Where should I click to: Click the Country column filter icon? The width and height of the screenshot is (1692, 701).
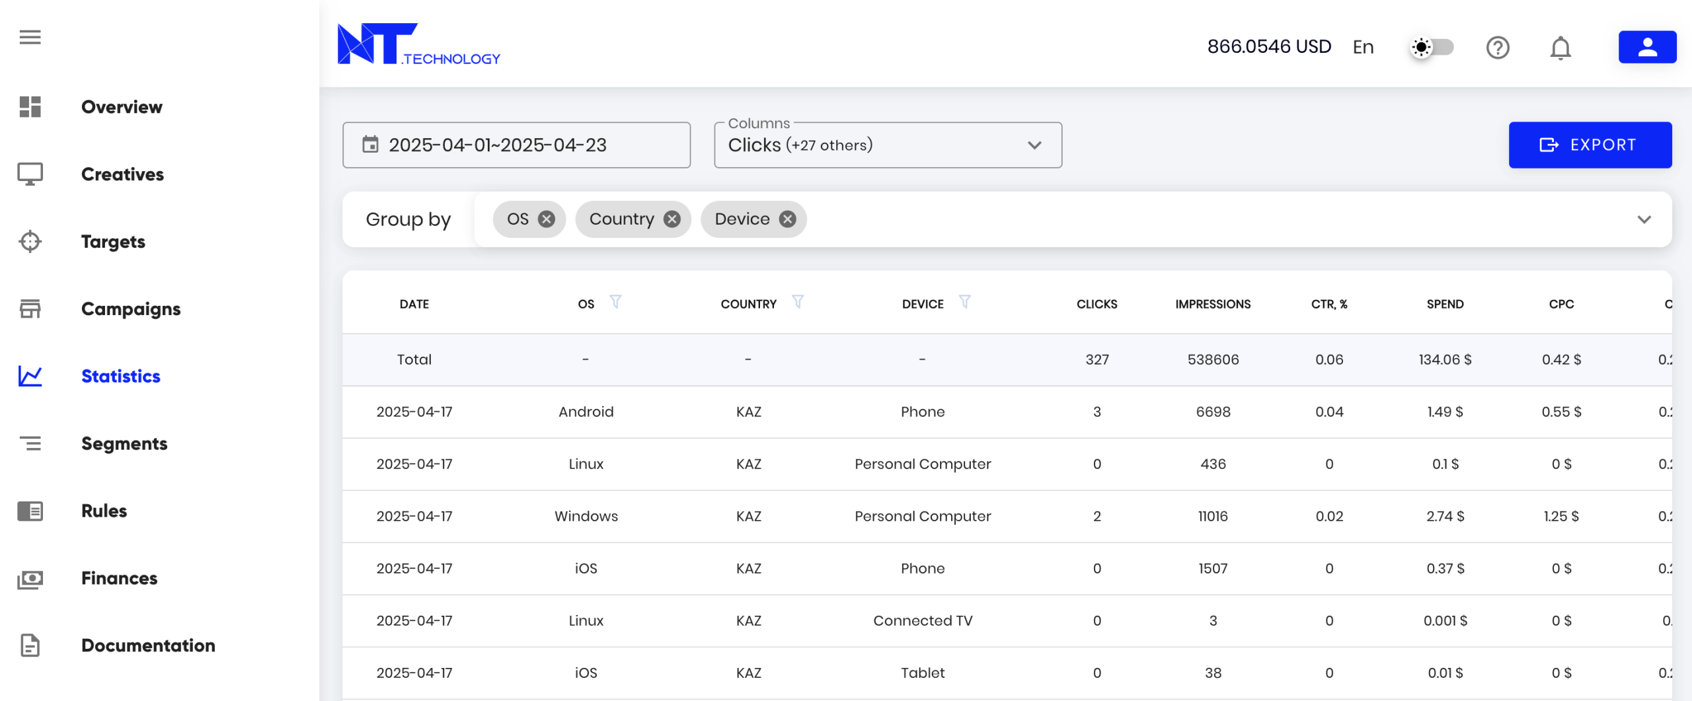pyautogui.click(x=798, y=302)
